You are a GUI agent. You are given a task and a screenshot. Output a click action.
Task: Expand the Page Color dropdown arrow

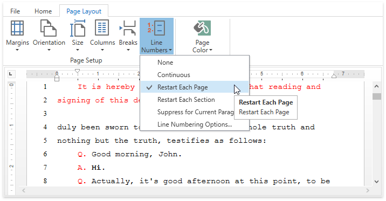tap(211, 50)
